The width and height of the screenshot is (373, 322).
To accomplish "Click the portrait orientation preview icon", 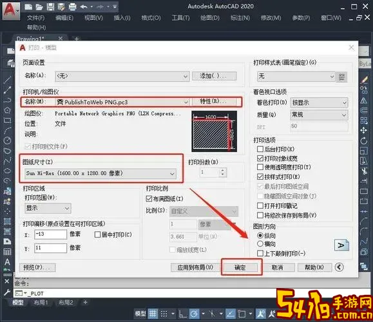I will pos(341,245).
